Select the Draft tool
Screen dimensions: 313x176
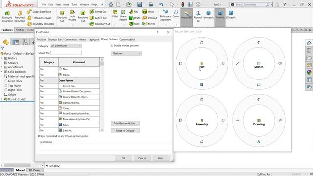click(134, 18)
